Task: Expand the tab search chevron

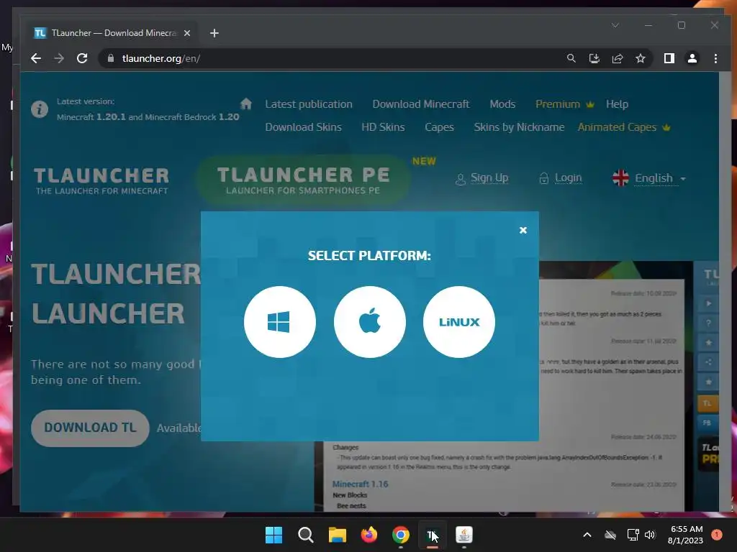Action: tap(615, 25)
